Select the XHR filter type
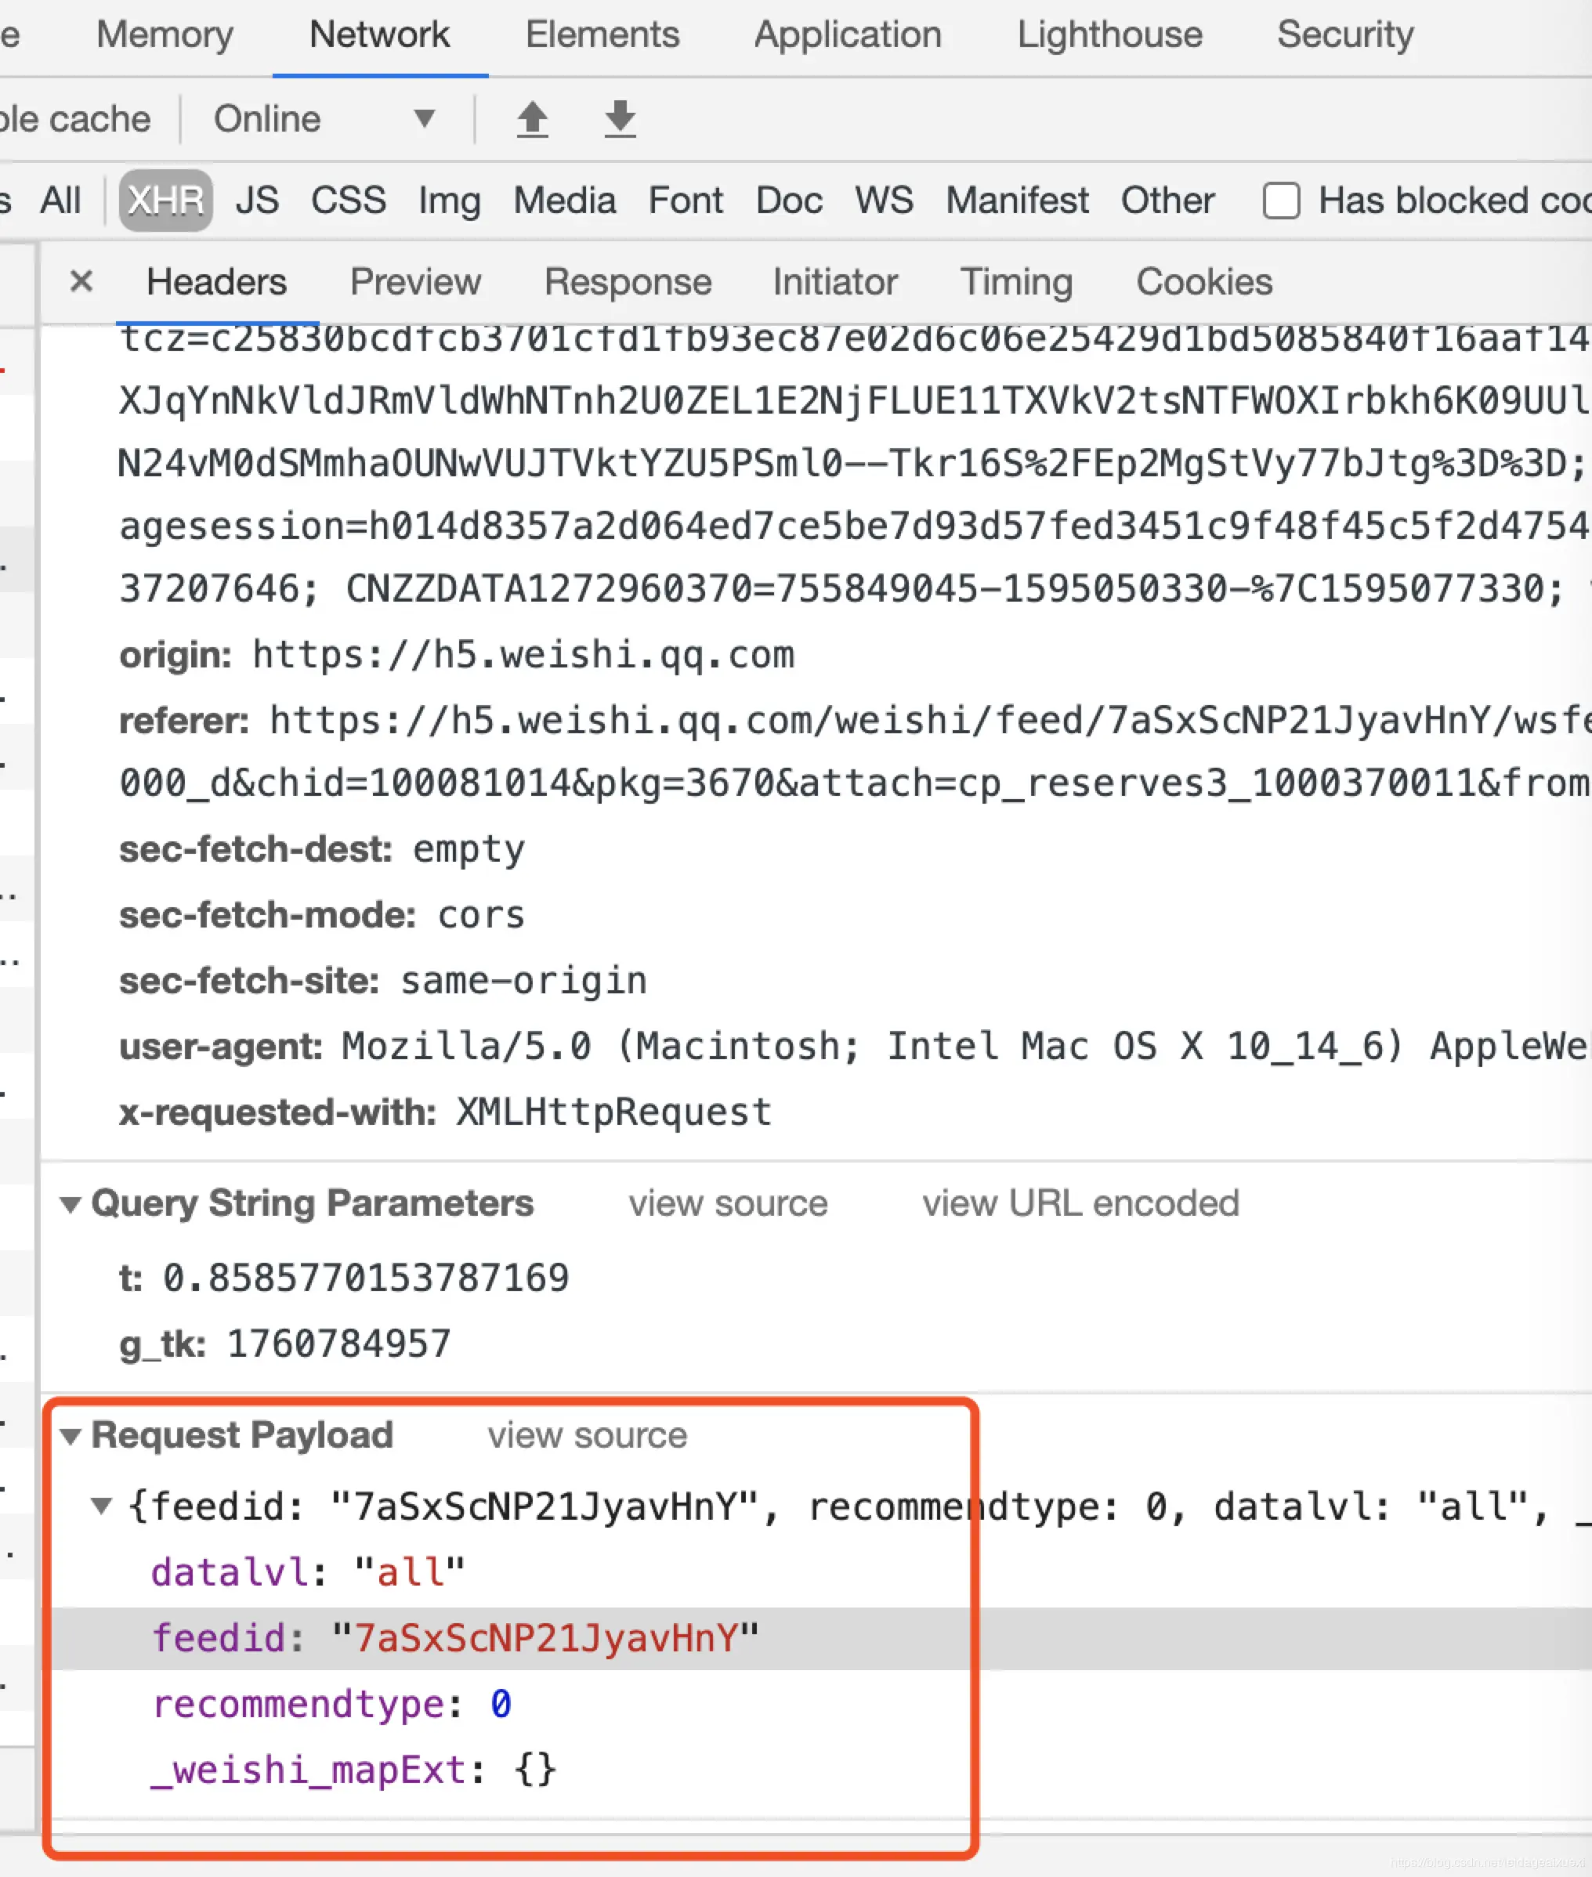1592x1877 pixels. (166, 201)
